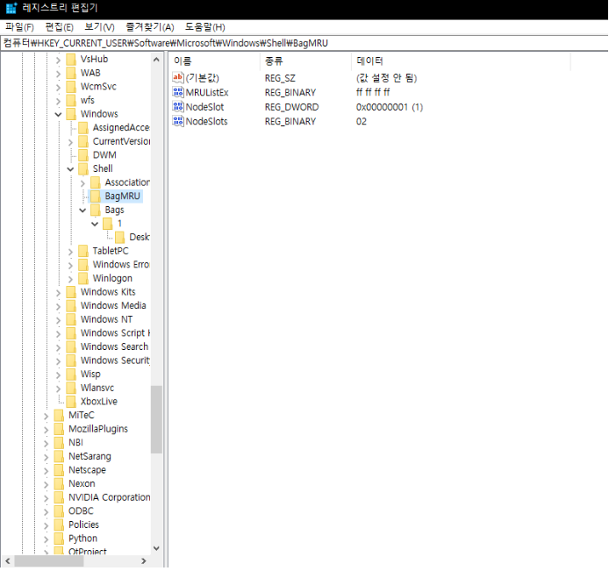Select the WAB folder icon
This screenshot has height=571, width=609.
click(x=71, y=73)
